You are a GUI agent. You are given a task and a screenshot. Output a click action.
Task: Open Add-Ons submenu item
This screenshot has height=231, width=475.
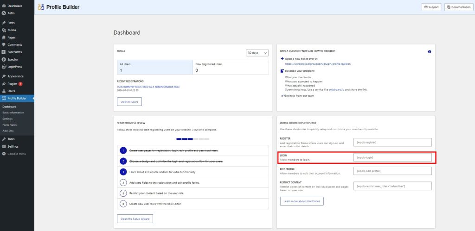8,131
